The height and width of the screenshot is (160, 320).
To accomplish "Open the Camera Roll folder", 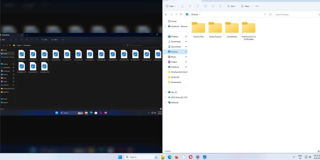I will [x=198, y=28].
